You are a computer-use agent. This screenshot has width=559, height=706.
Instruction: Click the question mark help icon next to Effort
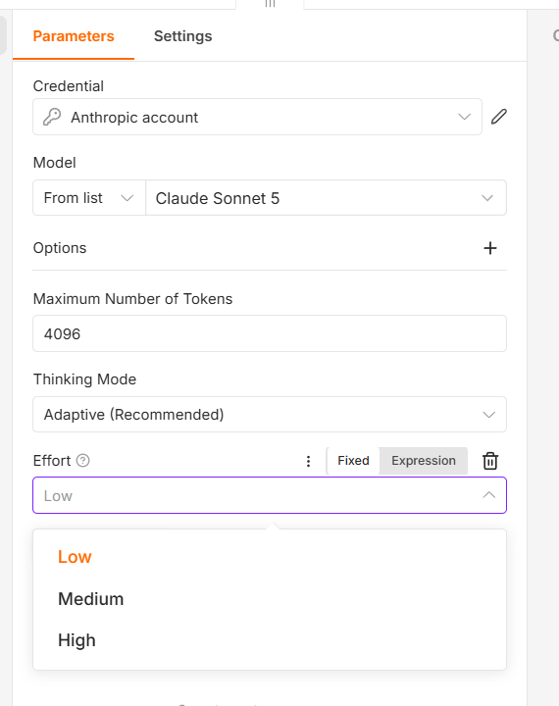83,461
